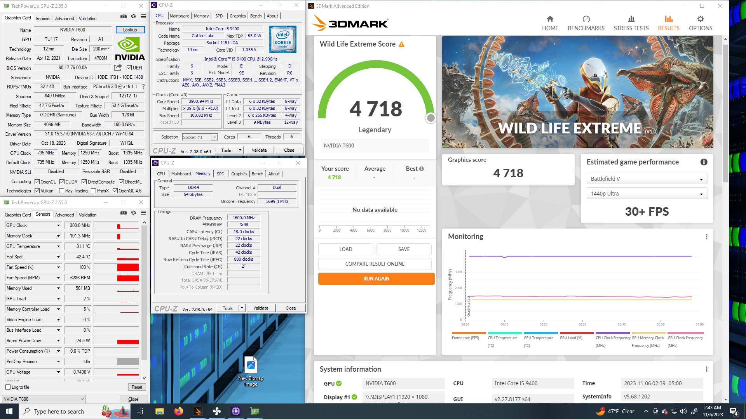Open 3DMark RESULTS section
746x419 pixels.
(x=668, y=23)
